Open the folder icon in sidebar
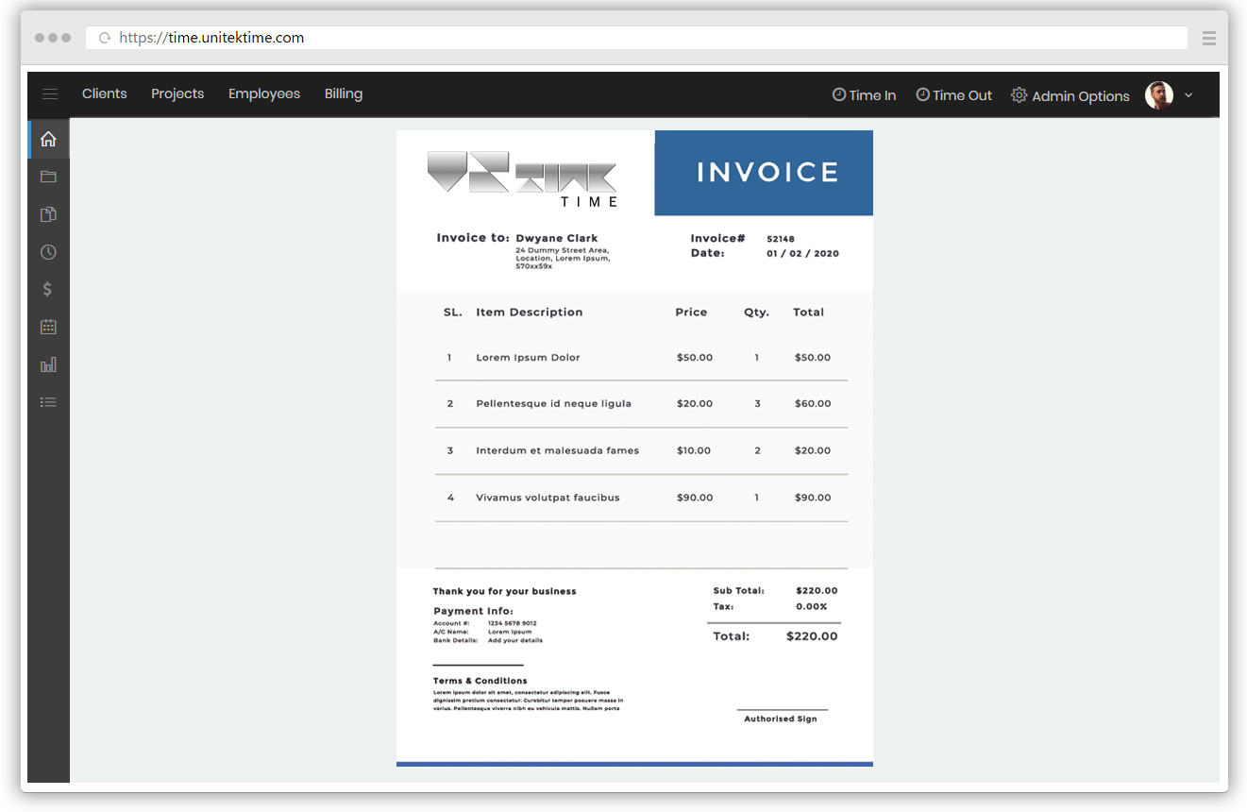 pyautogui.click(x=48, y=177)
